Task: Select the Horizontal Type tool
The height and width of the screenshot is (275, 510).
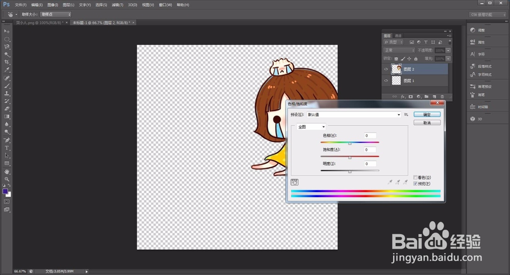Action: coord(7,148)
